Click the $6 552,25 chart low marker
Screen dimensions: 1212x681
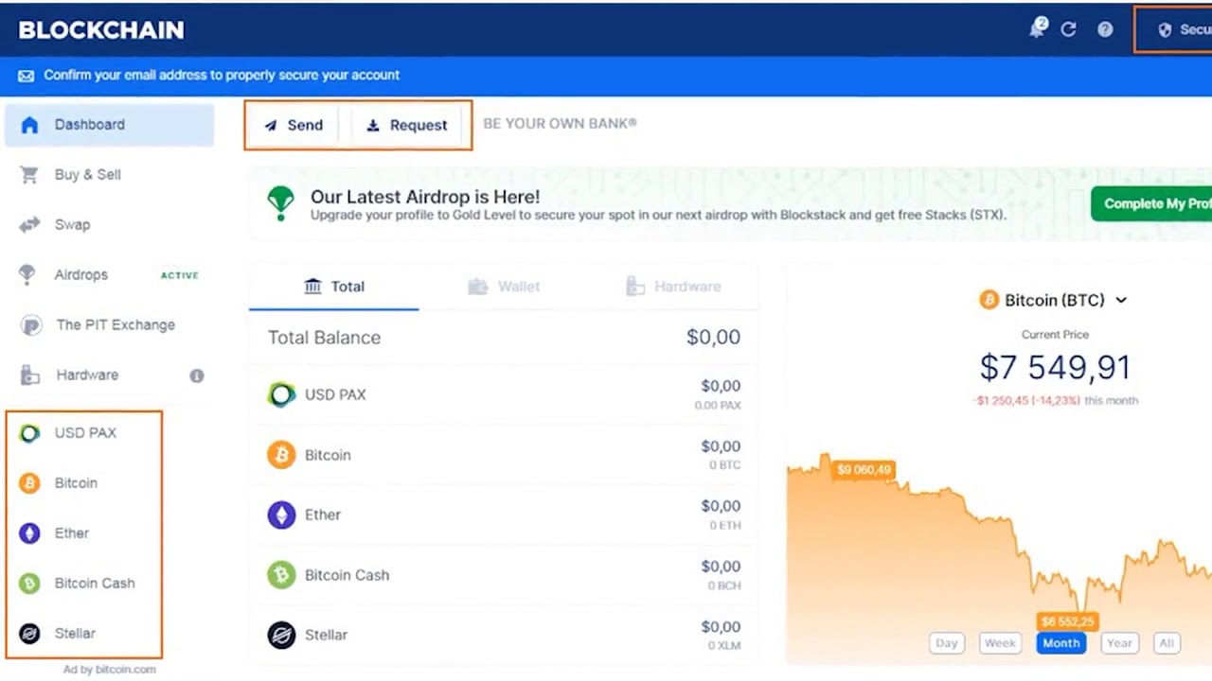tap(1067, 621)
